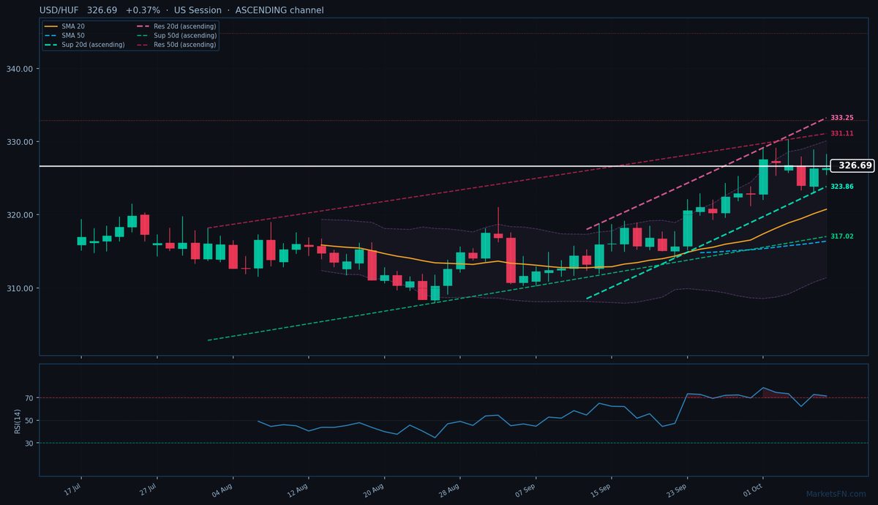Click the 326.69 price in header

pyautogui.click(x=102, y=10)
